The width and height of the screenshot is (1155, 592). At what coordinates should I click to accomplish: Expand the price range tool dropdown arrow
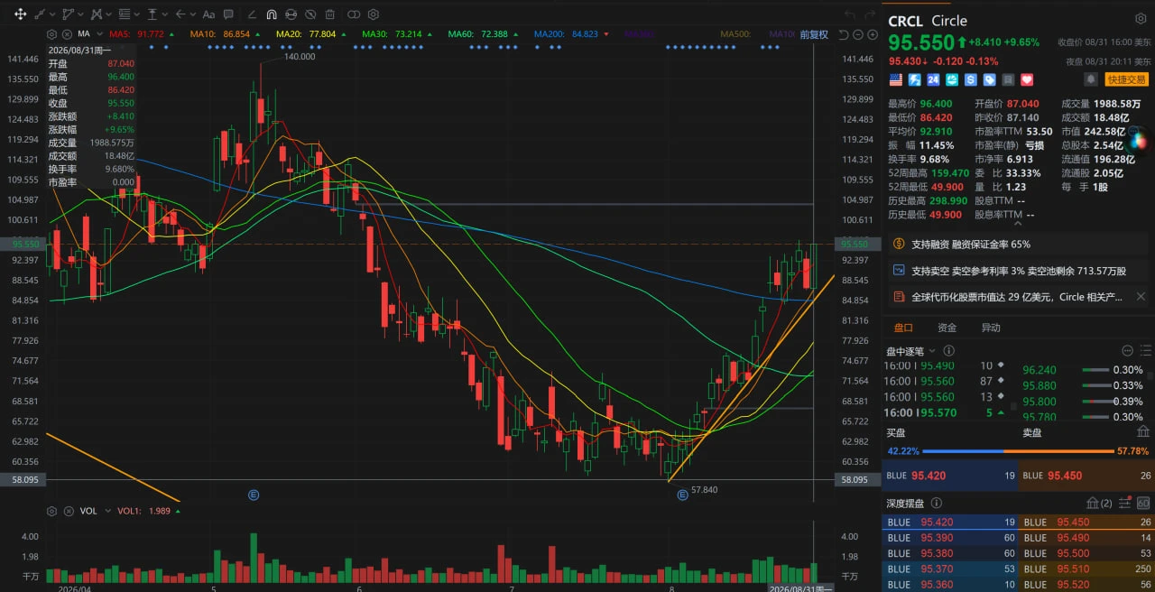click(x=165, y=14)
